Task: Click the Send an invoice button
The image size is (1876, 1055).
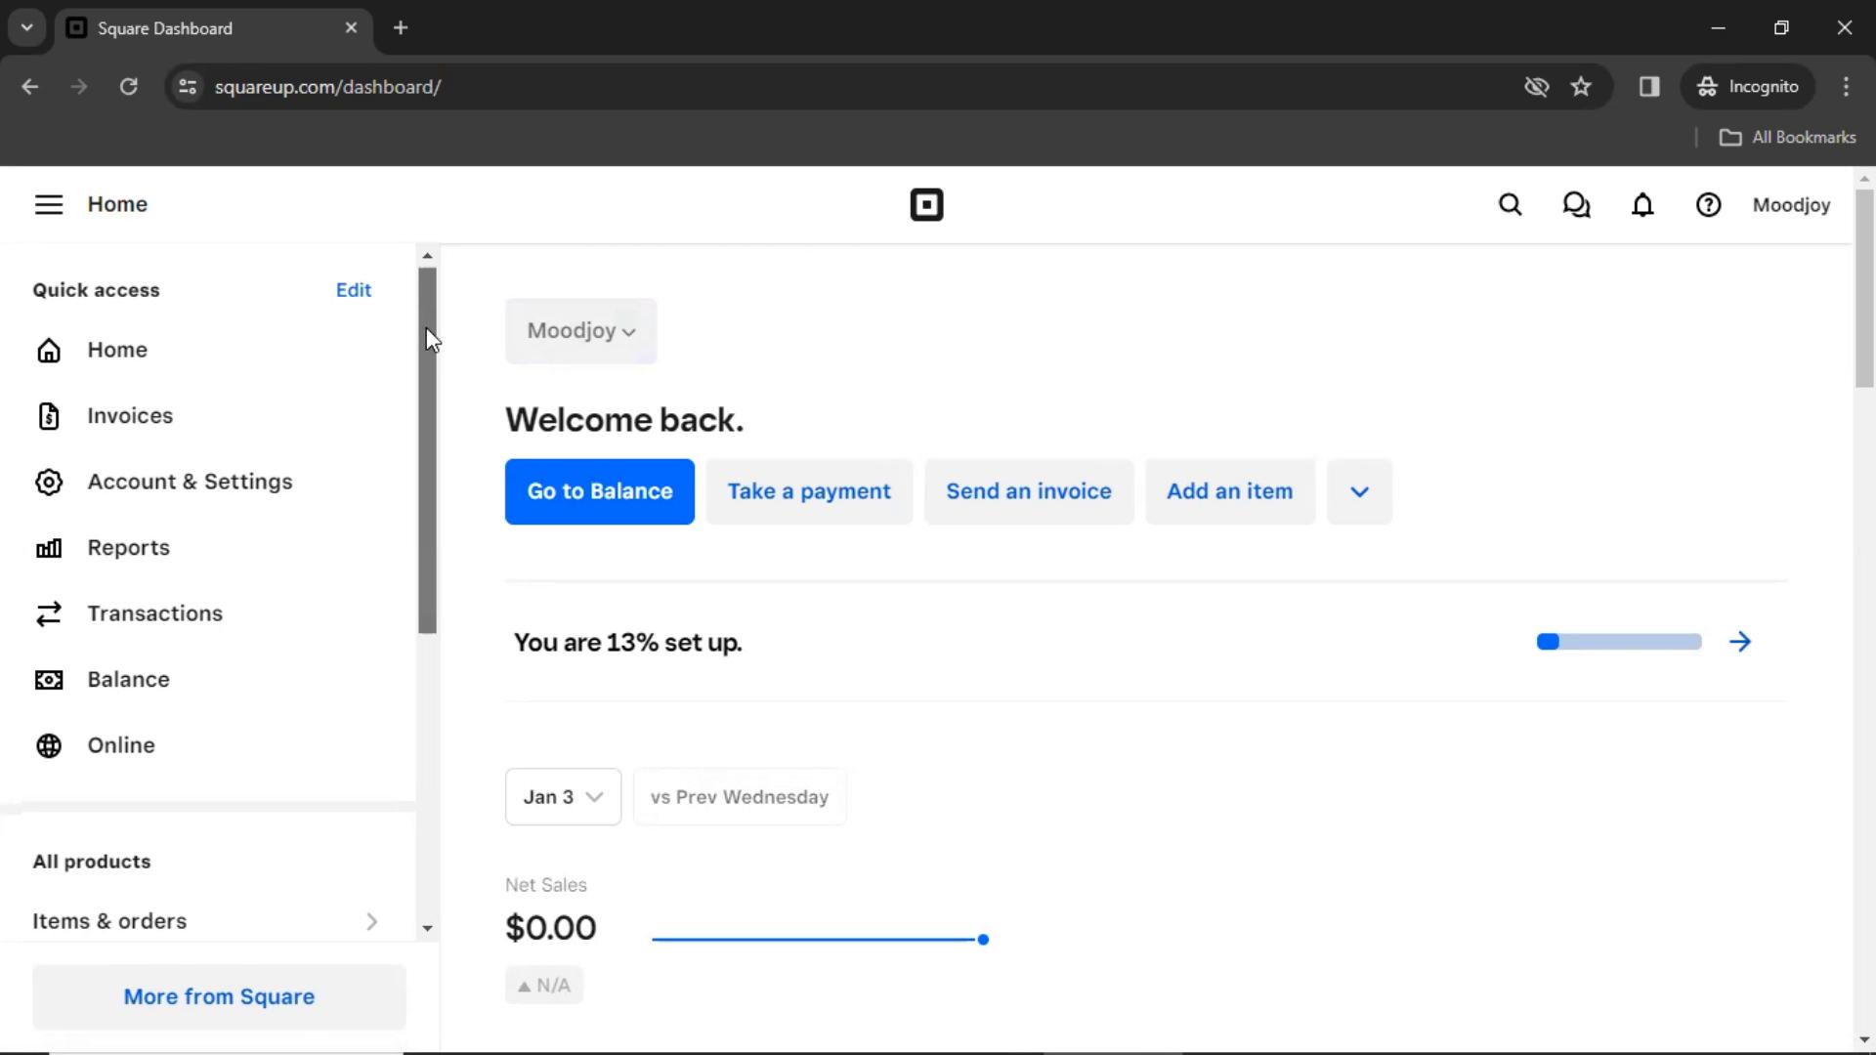Action: point(1028,490)
